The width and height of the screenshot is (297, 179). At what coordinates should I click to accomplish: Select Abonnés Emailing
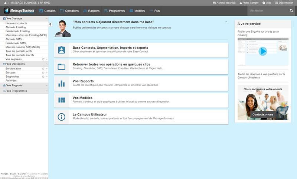click(16, 27)
